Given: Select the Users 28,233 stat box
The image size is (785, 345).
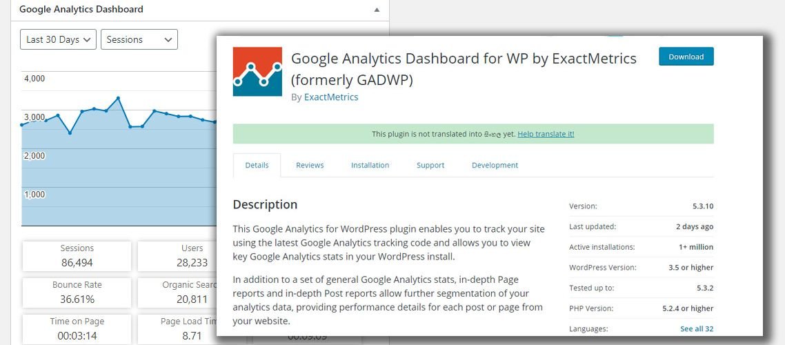Looking at the screenshot, I should 177,256.
